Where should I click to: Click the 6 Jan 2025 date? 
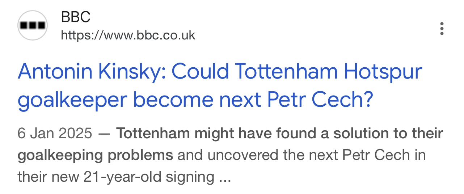tap(55, 134)
